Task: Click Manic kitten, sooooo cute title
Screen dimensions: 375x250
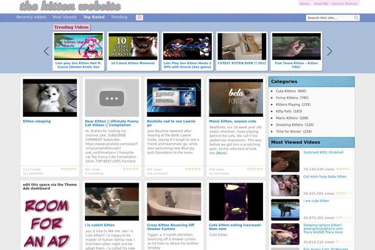Action: 232,121
